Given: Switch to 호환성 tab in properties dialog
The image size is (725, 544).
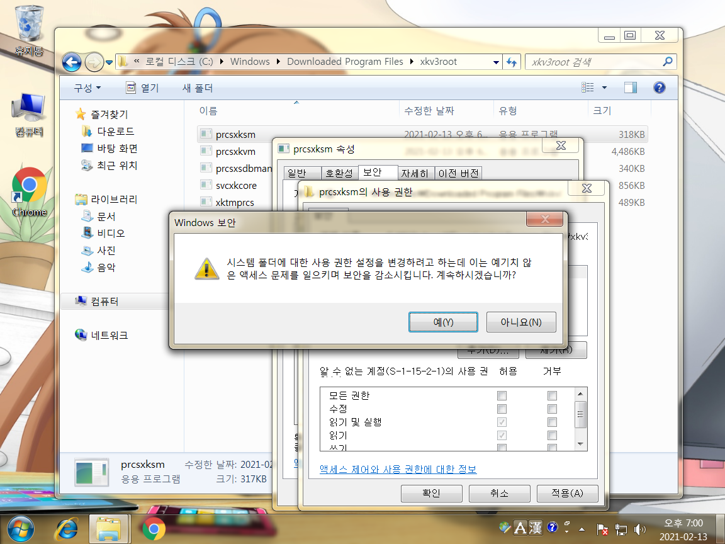Looking at the screenshot, I should click(339, 174).
